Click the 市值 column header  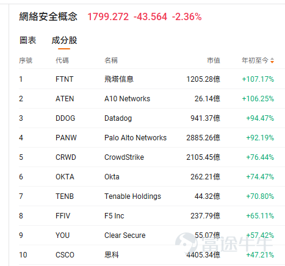214,60
